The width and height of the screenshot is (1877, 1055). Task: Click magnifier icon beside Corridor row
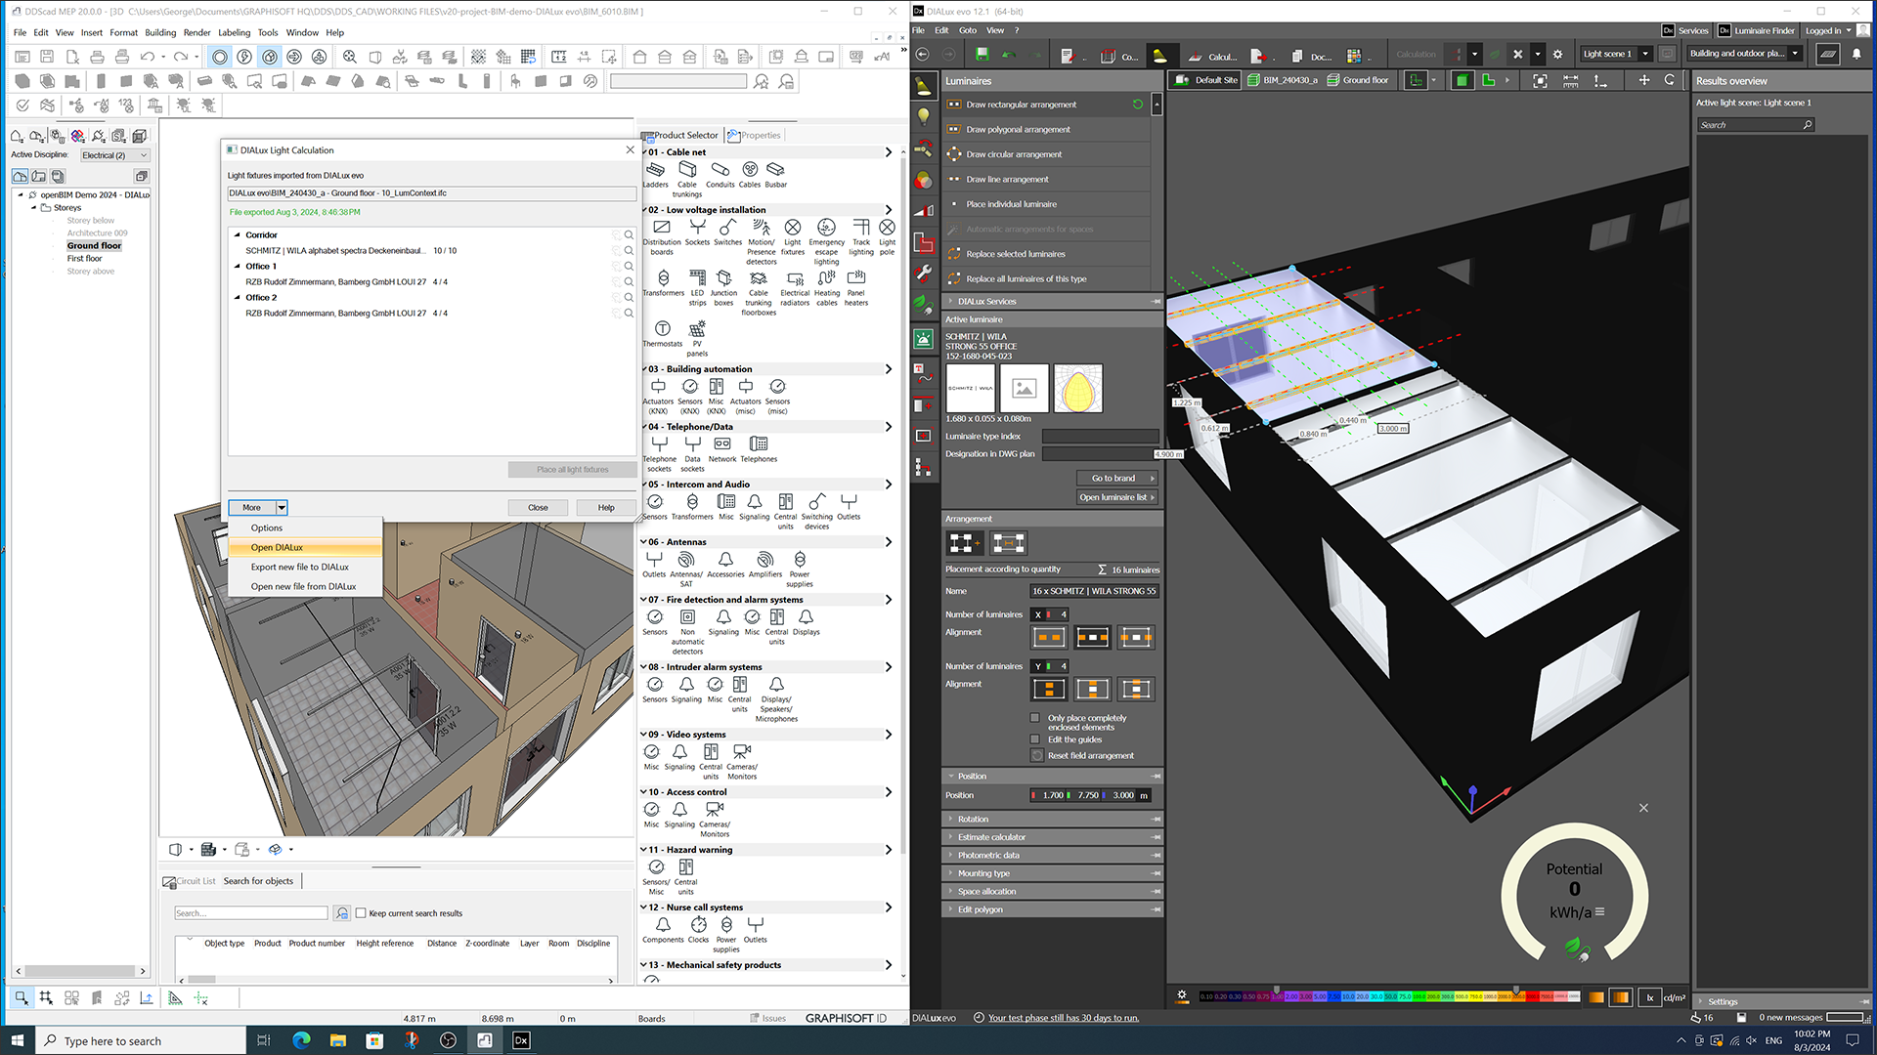[x=629, y=235]
